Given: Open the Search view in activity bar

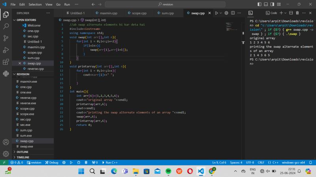Looking at the screenshot, I should [6, 26].
